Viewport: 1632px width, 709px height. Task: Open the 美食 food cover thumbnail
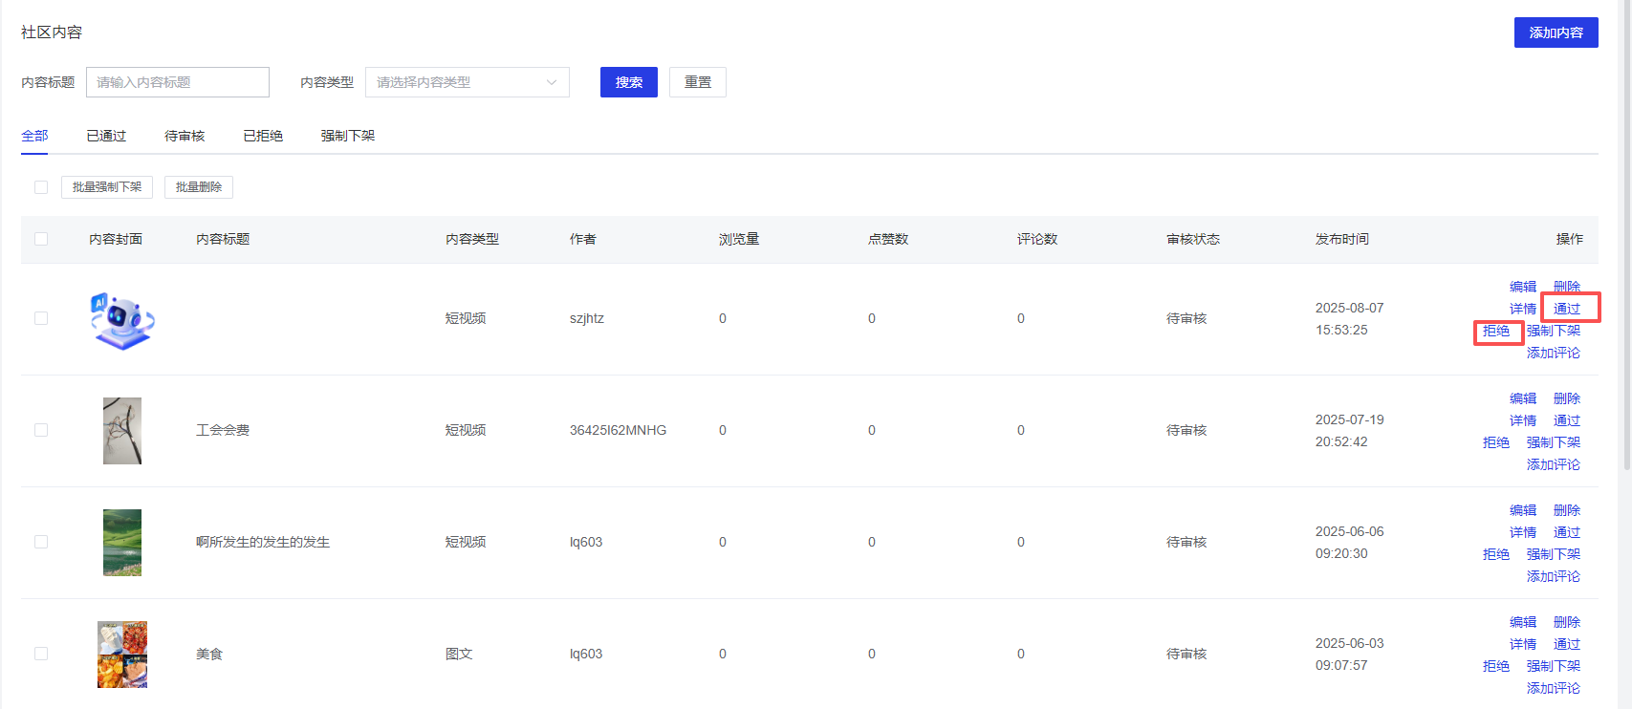pyautogui.click(x=122, y=655)
